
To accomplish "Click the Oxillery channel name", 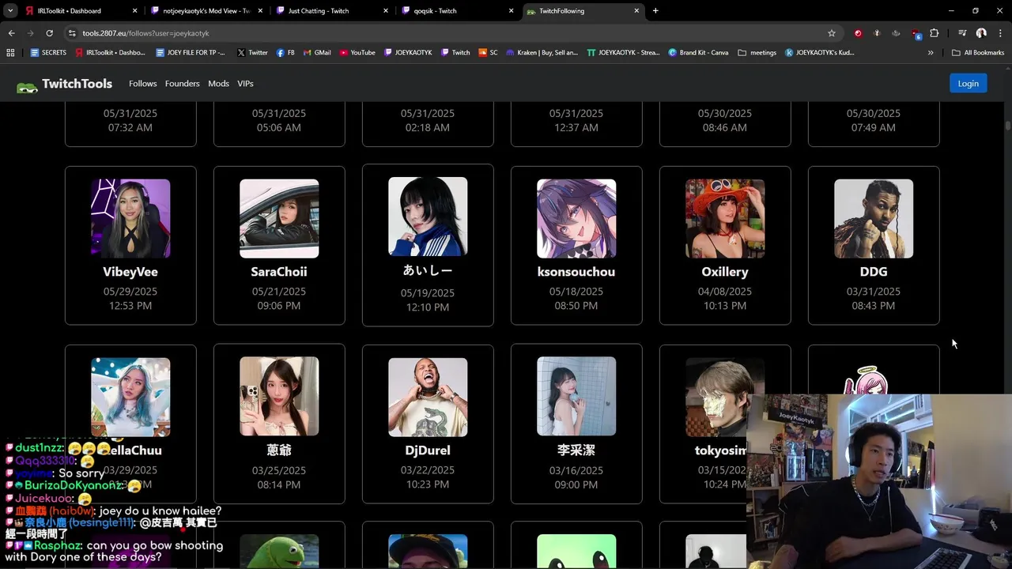I will [x=725, y=272].
